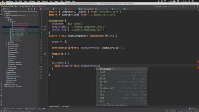Collapse the src folder in tree
This screenshot has height=112, width=199.
pyautogui.click(x=5, y=17)
